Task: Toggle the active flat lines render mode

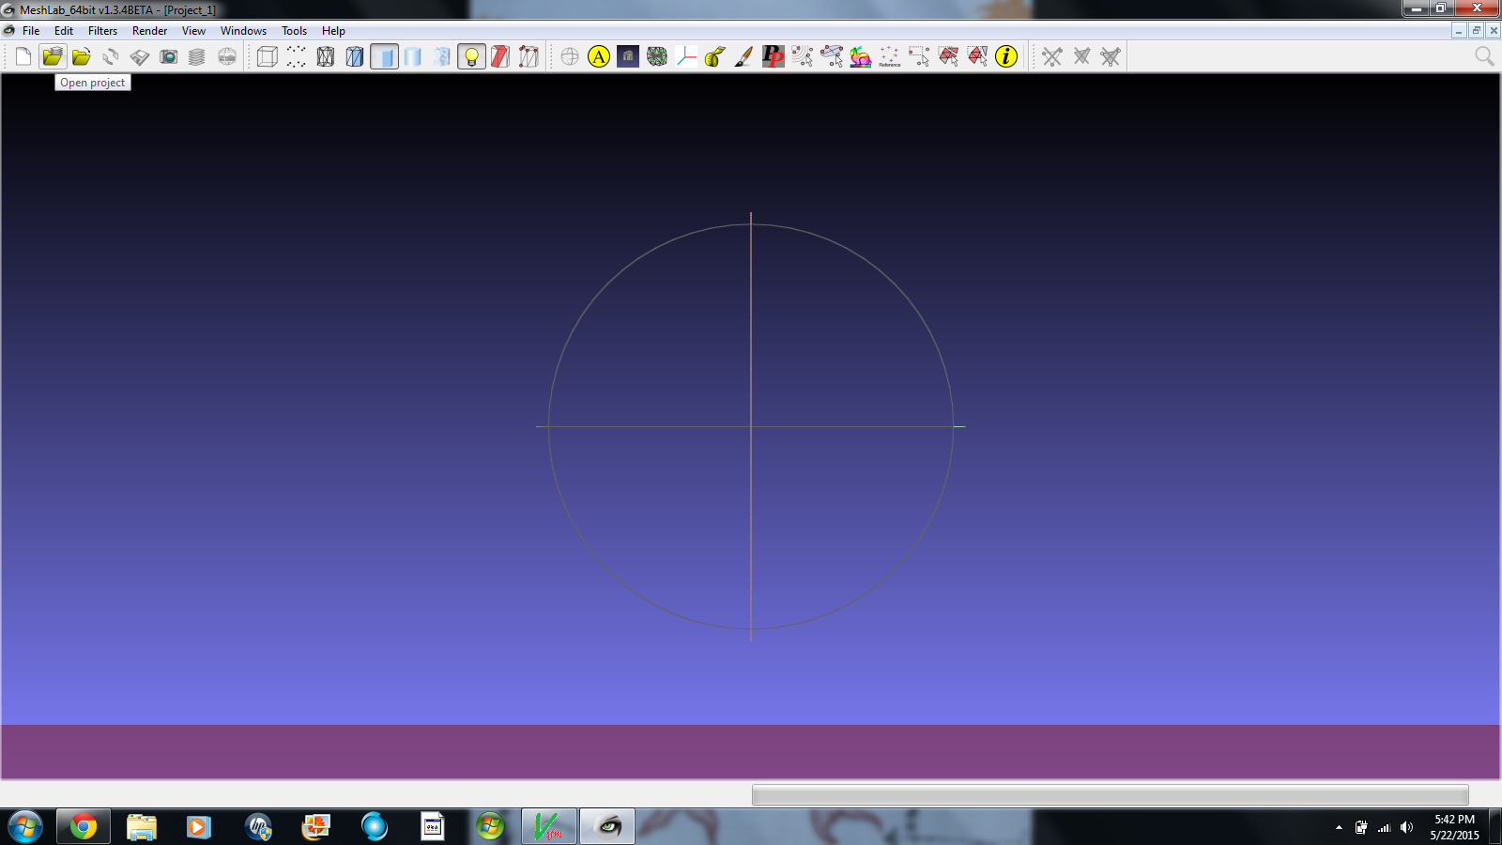Action: 384,56
